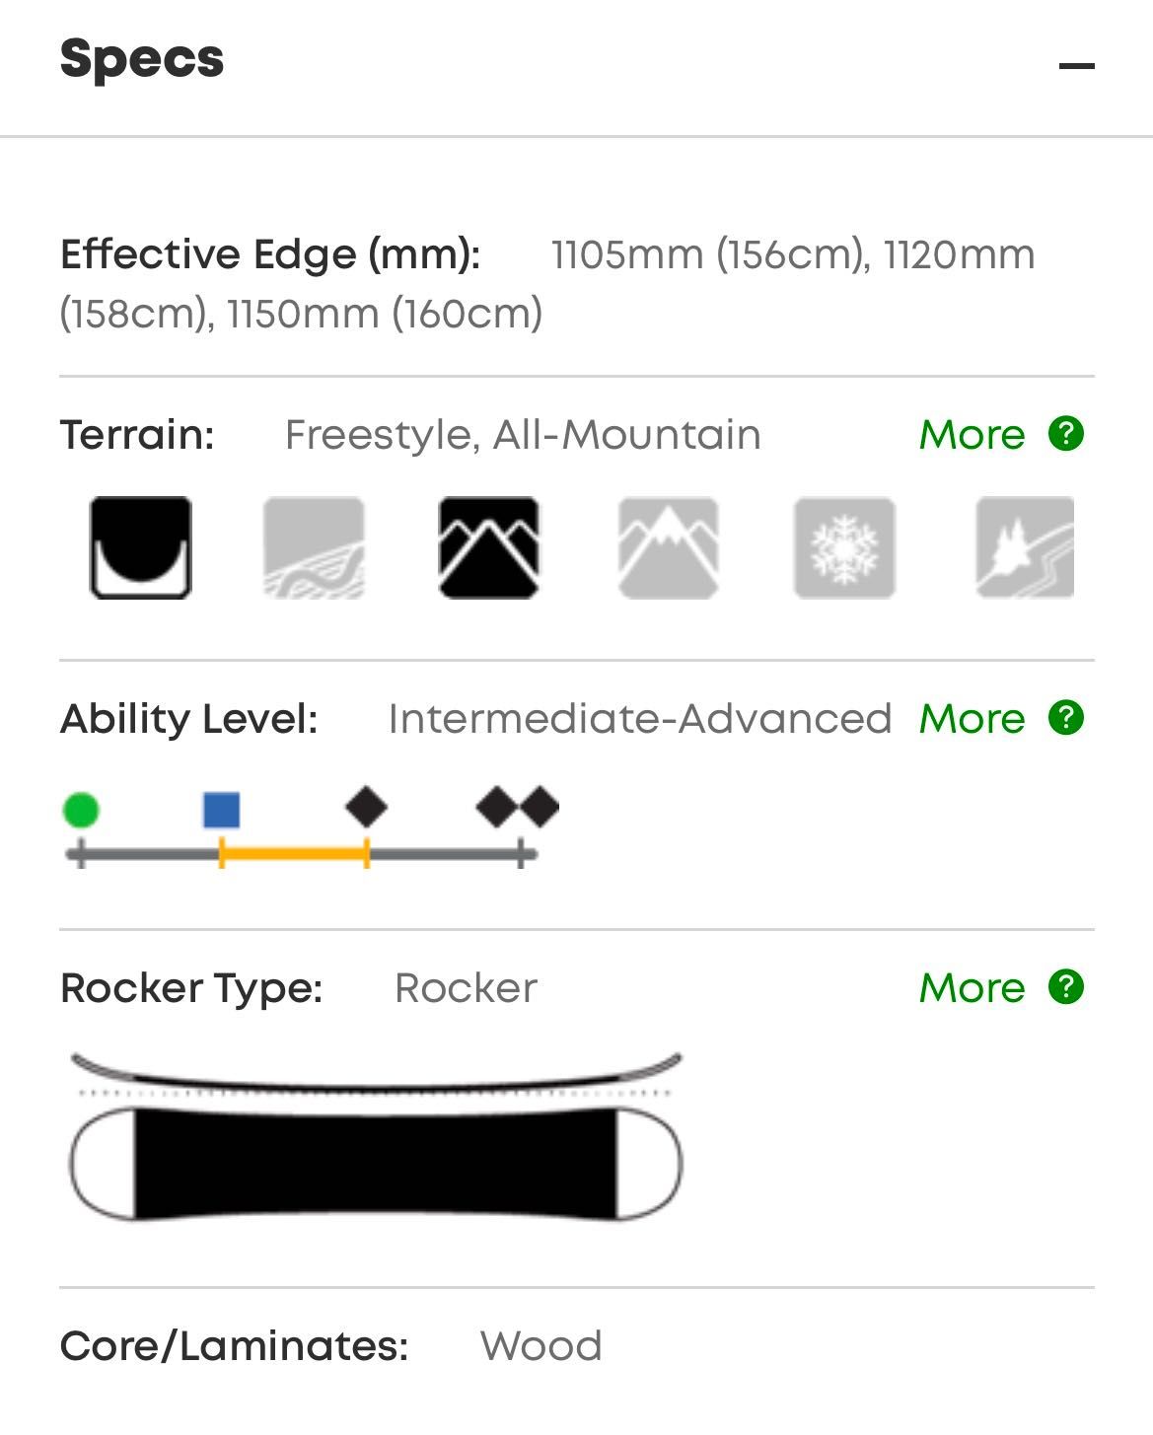1153x1435 pixels.
Task: Collapse the Specs section with minus icon
Action: click(x=1076, y=66)
